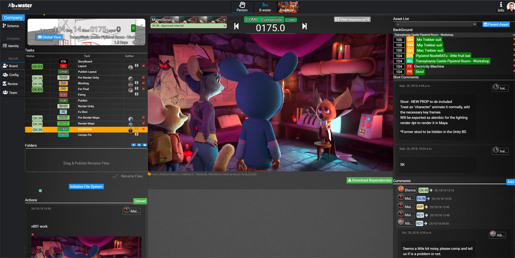Click the open folder icon in Folders header
The width and height of the screenshot is (515, 258).
pyautogui.click(x=145, y=145)
